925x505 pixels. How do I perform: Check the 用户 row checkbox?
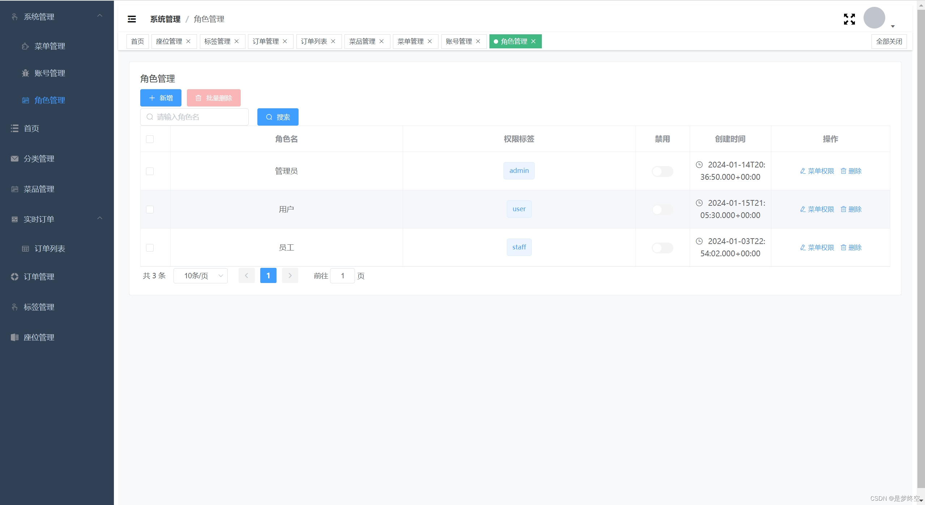tap(150, 210)
